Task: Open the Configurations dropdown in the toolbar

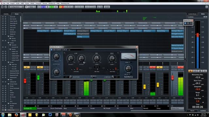Action: pos(16,7)
